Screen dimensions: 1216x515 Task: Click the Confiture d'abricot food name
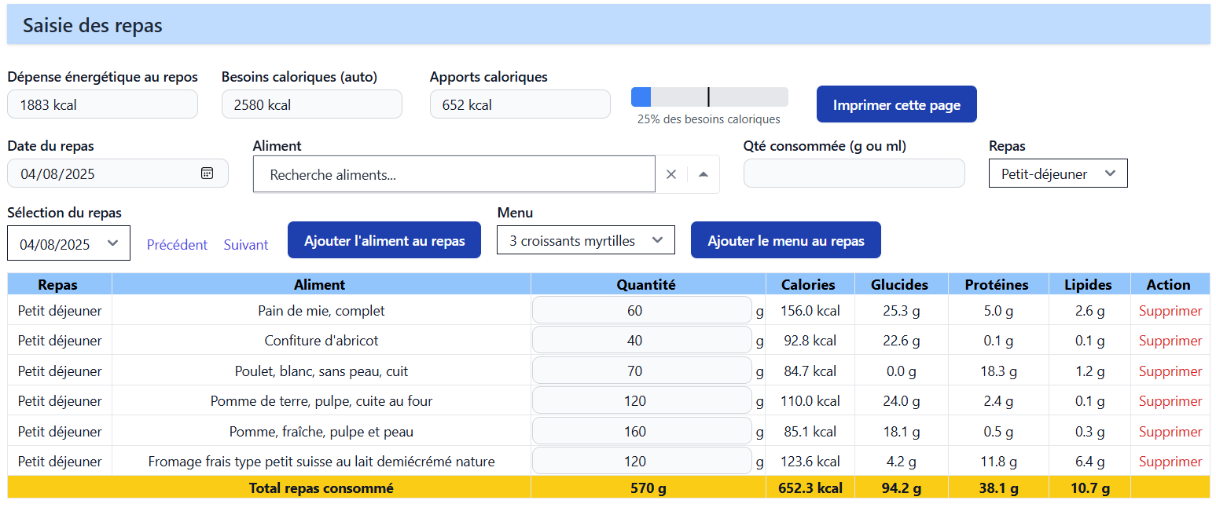pos(321,340)
